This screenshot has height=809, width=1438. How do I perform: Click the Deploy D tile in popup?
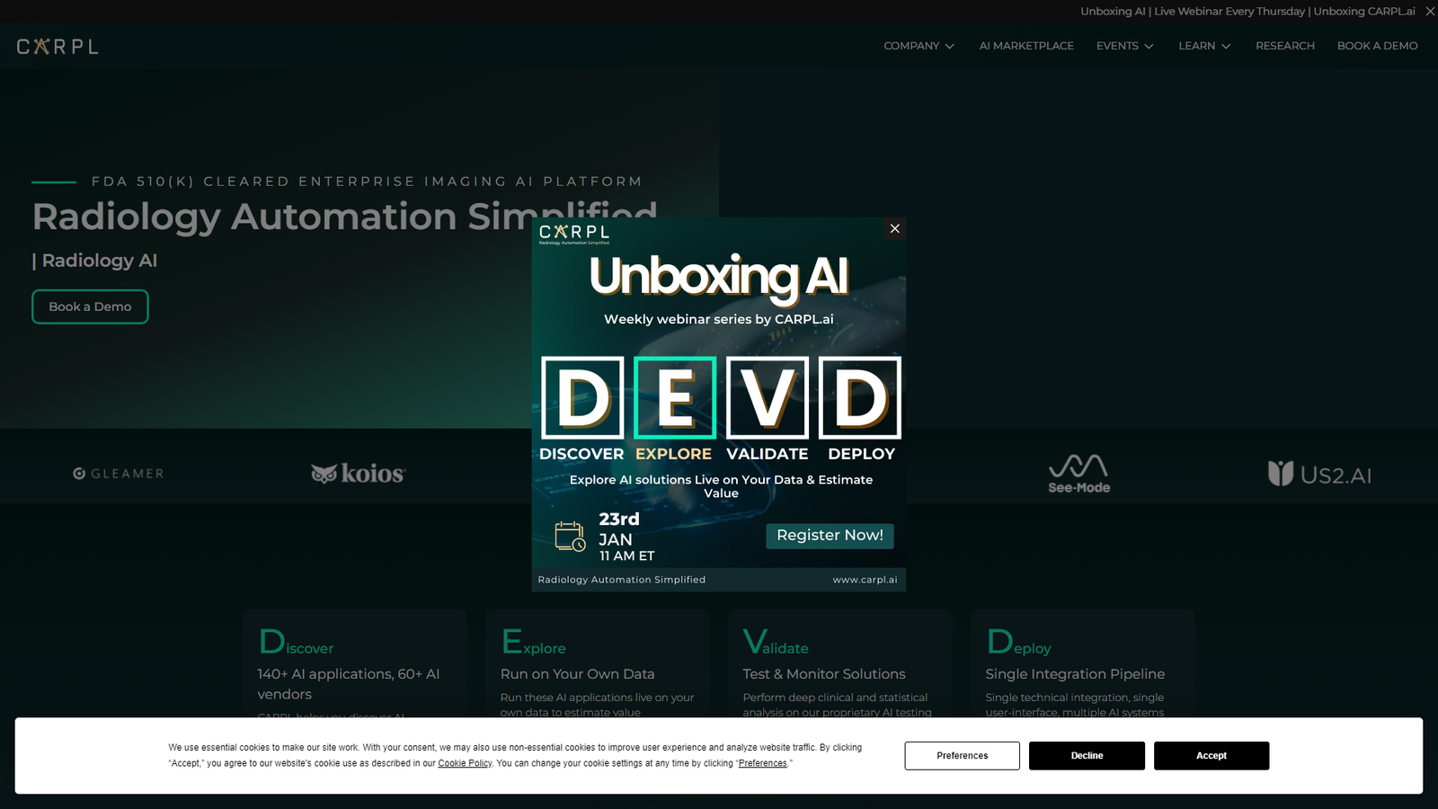click(x=860, y=397)
